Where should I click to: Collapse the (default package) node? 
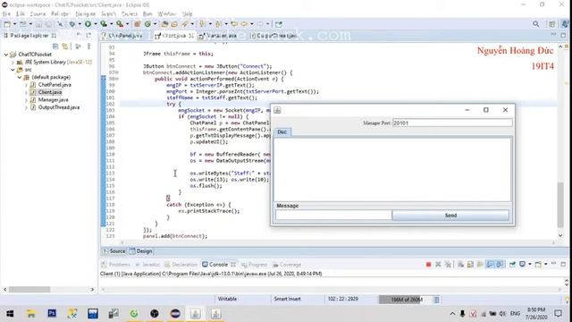20,78
